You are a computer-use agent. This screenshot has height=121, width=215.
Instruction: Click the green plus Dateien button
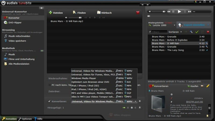tap(56, 13)
